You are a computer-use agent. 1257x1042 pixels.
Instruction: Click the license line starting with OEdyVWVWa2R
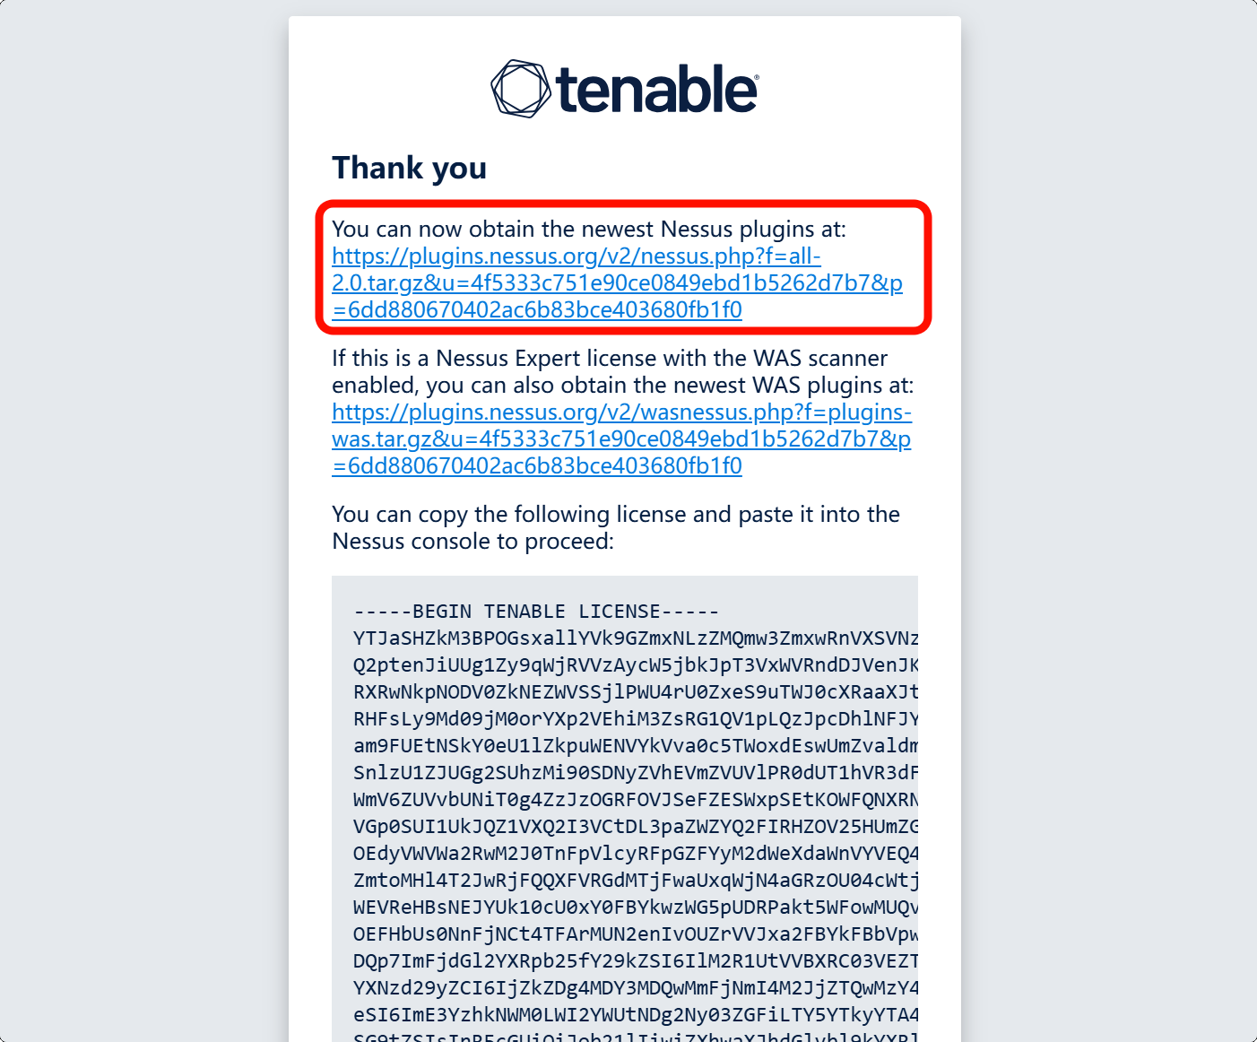635,854
